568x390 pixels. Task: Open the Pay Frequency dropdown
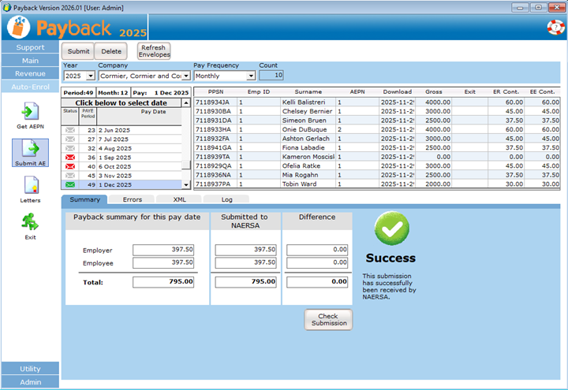(251, 76)
